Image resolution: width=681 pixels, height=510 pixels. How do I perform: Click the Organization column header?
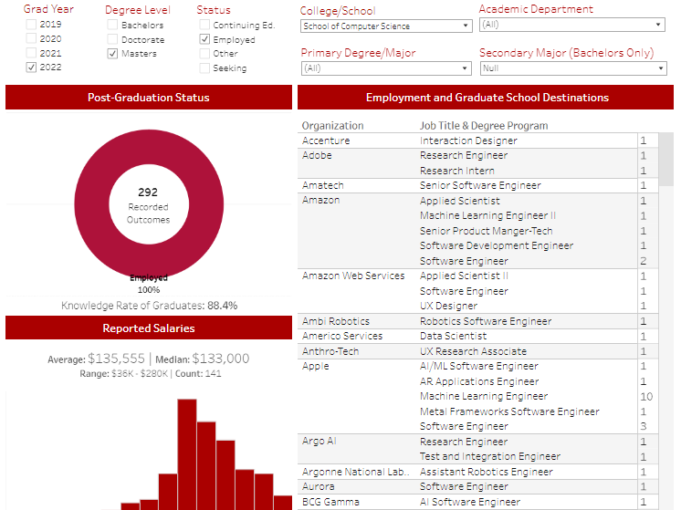coord(332,126)
